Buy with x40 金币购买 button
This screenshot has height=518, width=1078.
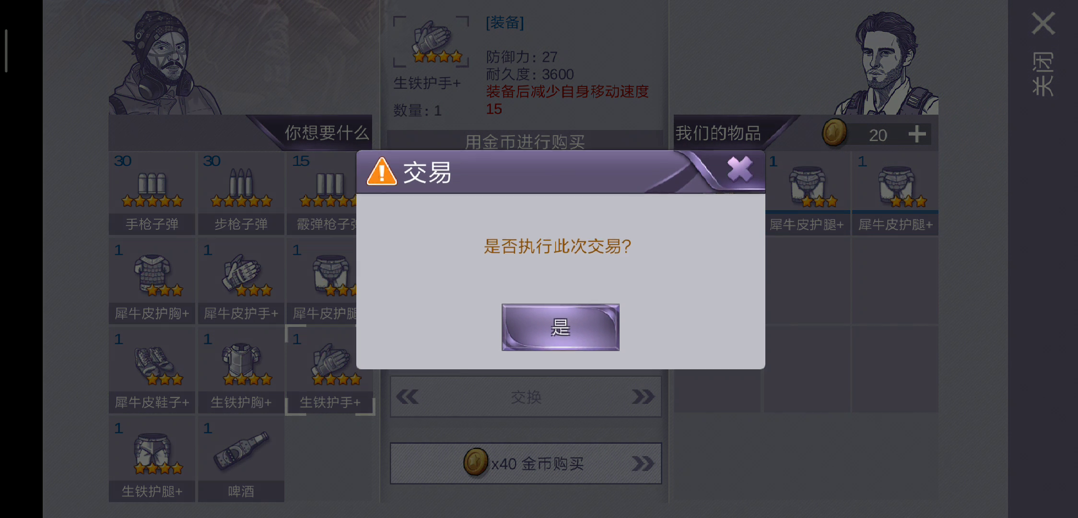526,463
